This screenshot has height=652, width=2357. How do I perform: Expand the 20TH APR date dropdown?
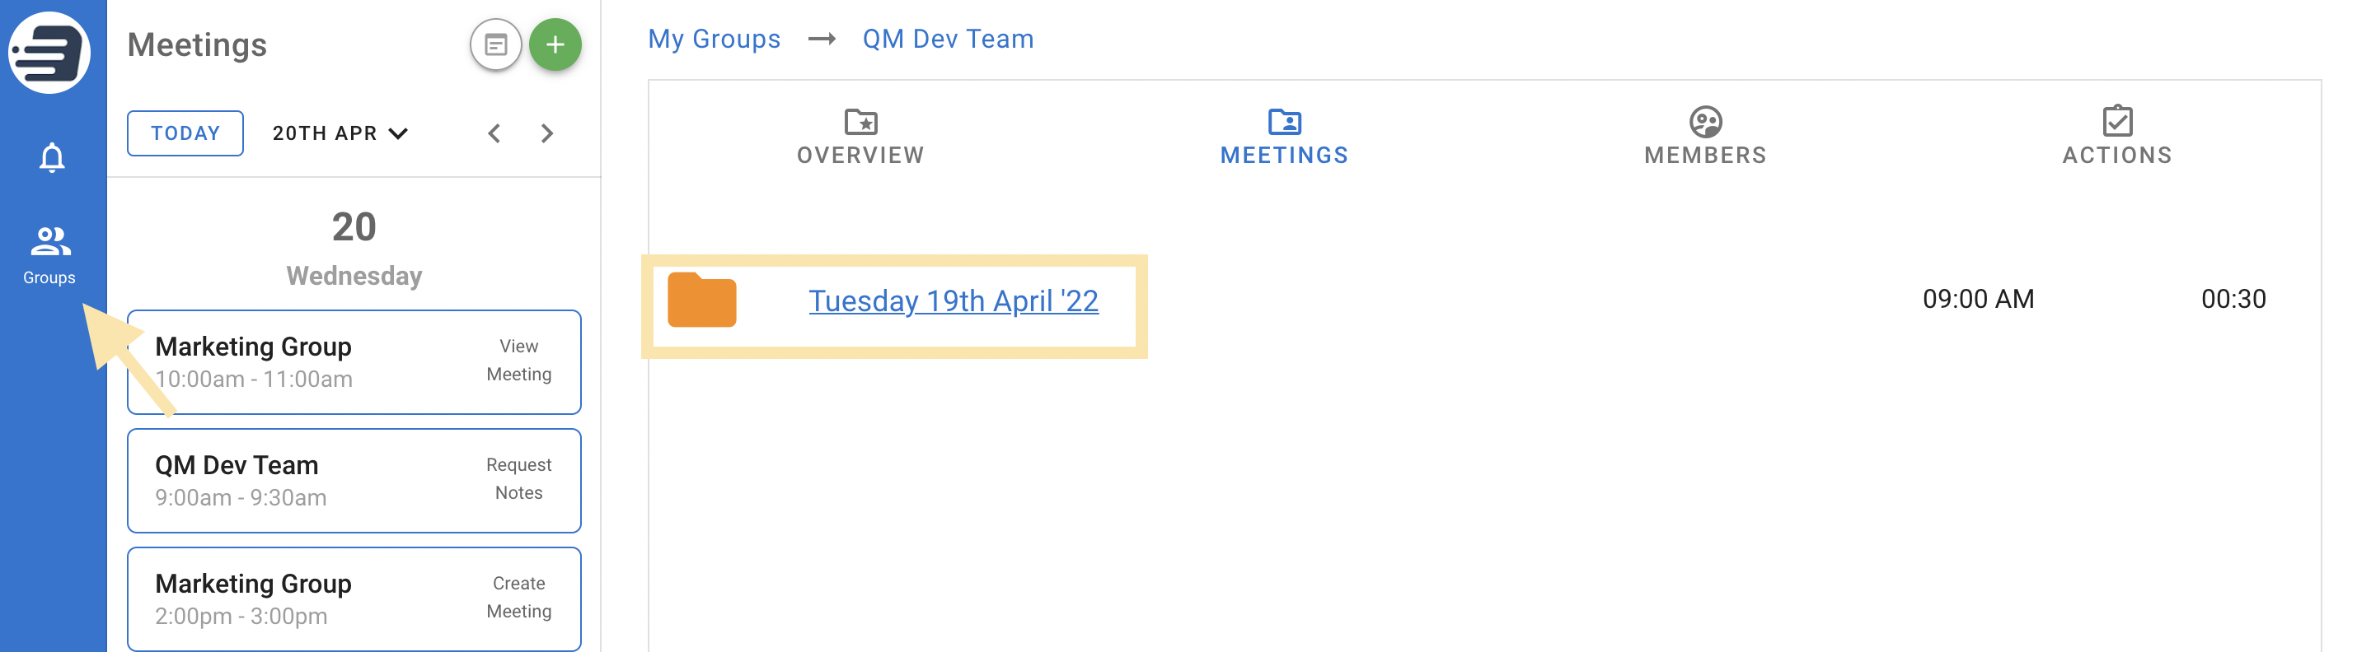click(340, 133)
